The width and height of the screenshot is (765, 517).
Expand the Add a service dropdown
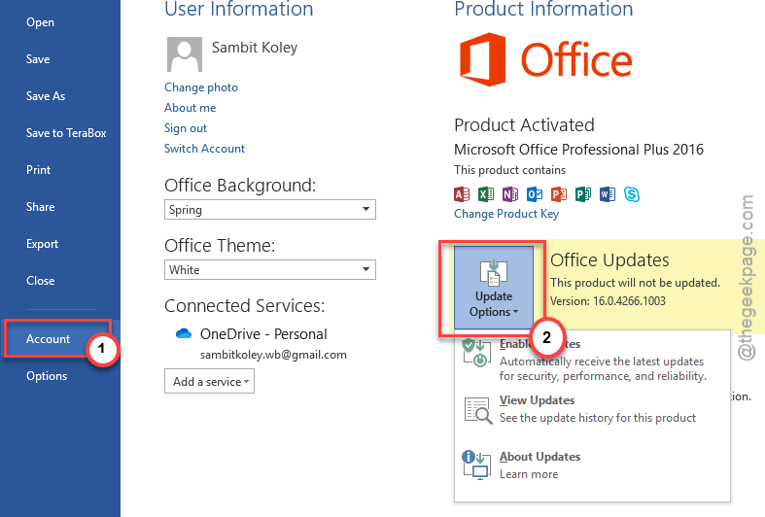209,381
